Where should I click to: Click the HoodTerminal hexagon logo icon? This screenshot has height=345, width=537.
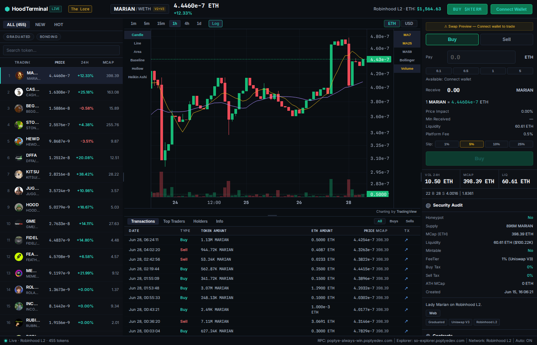click(7, 9)
